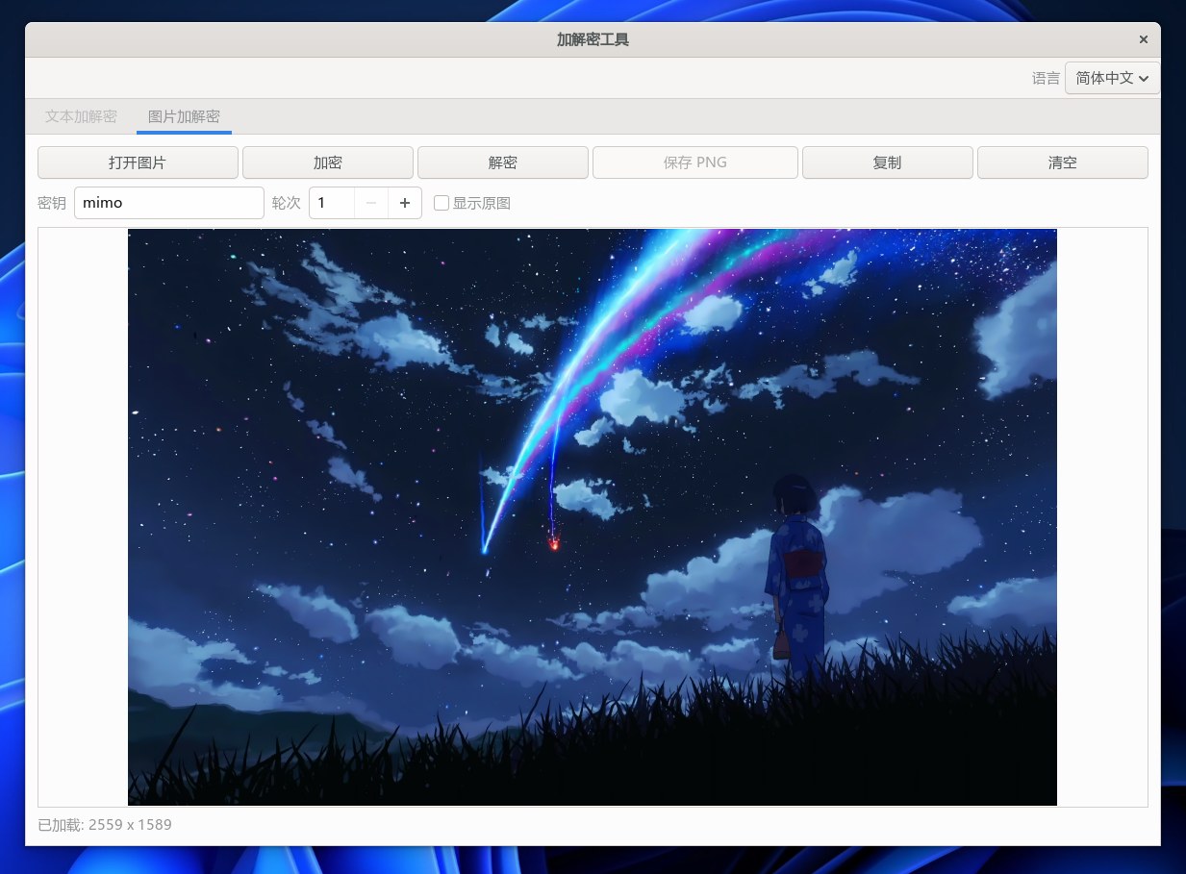
Task: Click the 已加载: 2559 x 1589 status text
Action: 105,825
